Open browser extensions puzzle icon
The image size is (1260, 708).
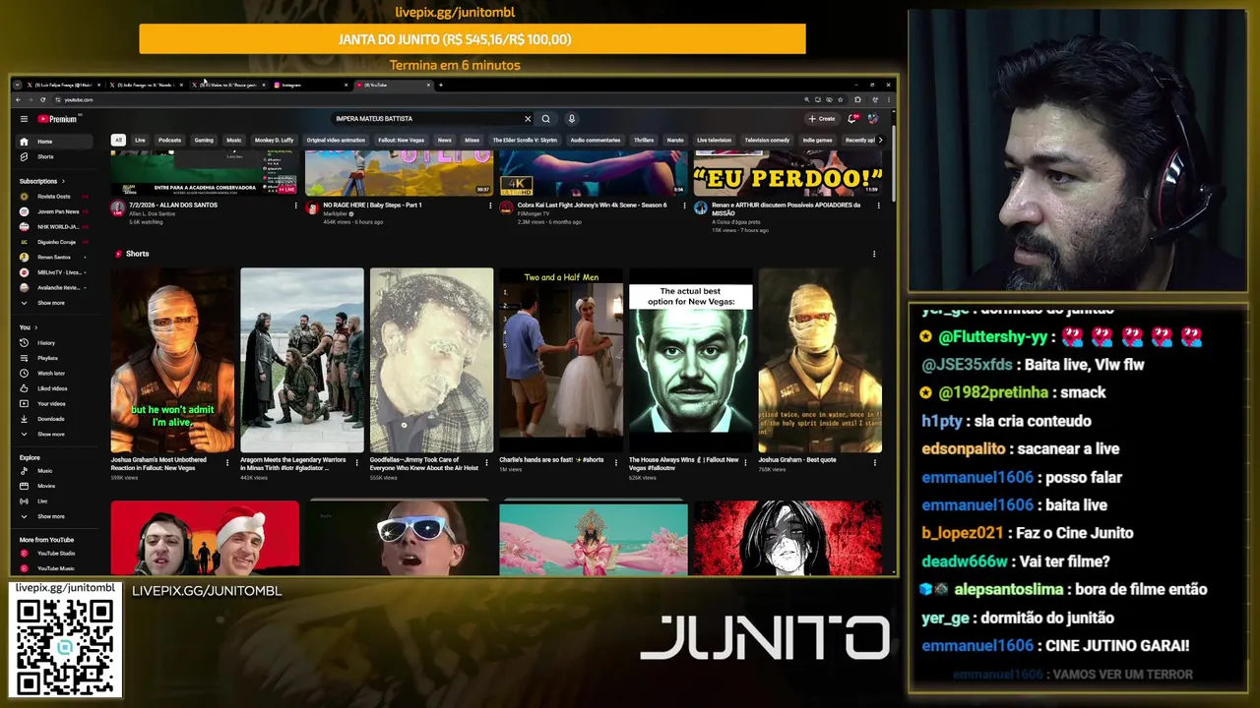pyautogui.click(x=857, y=99)
